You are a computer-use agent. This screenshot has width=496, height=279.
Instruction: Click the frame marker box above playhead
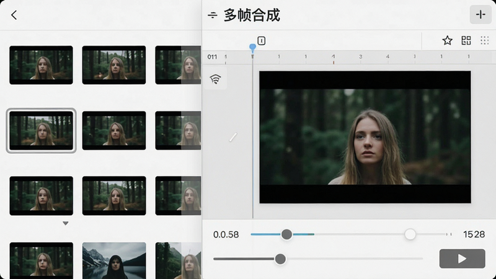261,41
